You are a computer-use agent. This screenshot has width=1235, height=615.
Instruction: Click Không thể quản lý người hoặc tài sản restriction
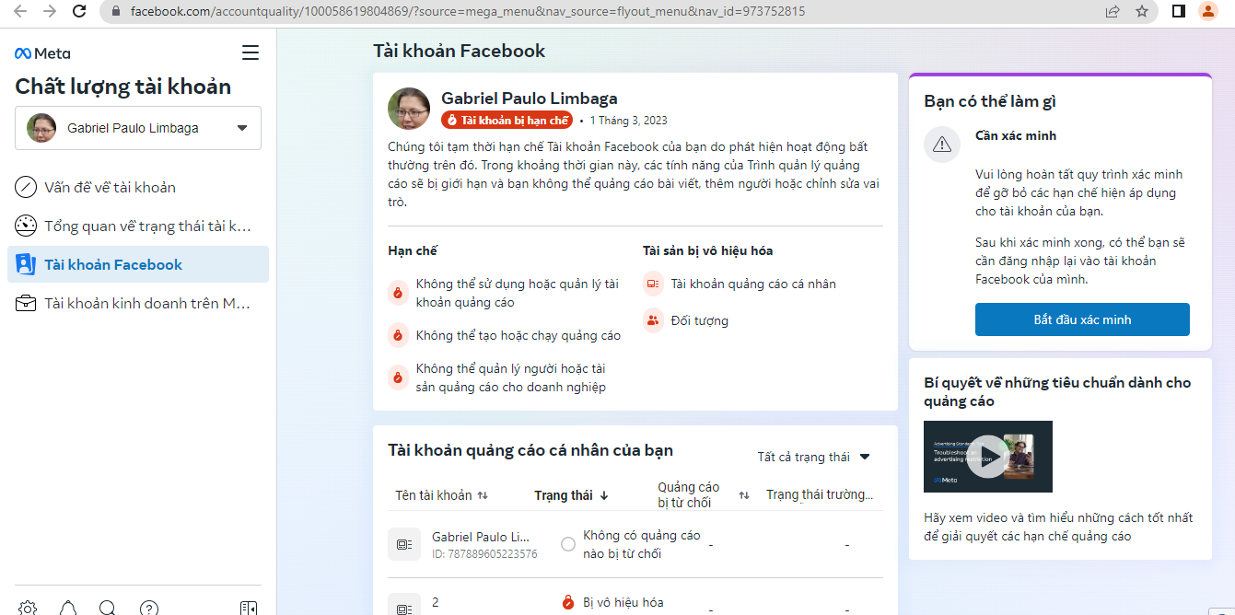coord(511,377)
